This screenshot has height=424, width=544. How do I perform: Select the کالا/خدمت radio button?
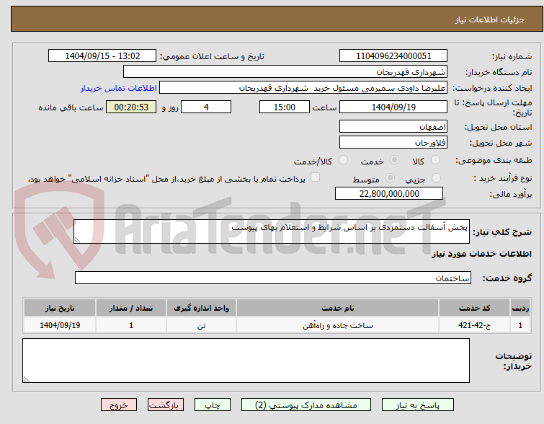(x=343, y=160)
